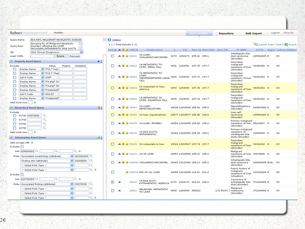Open search magnifier beside IsA 243796009
305x229 pixels.
point(37,179)
